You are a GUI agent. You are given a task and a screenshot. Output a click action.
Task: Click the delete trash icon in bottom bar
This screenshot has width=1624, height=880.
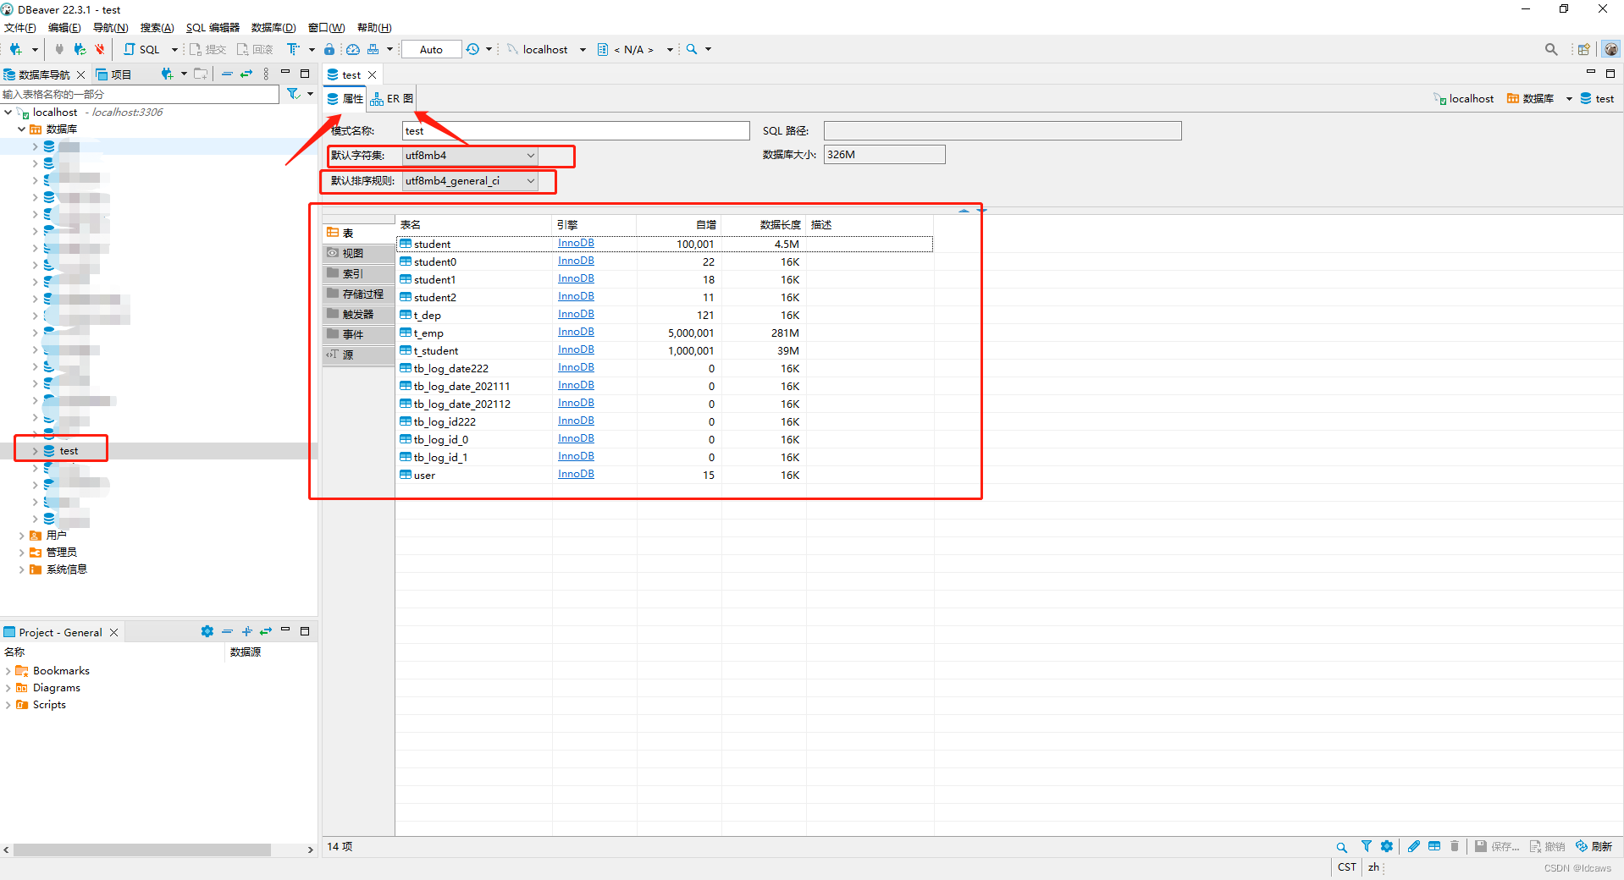point(1455,846)
